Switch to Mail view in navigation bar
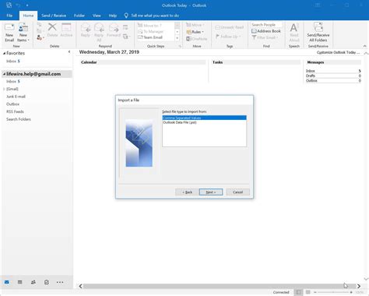The image size is (369, 296). tap(7, 282)
